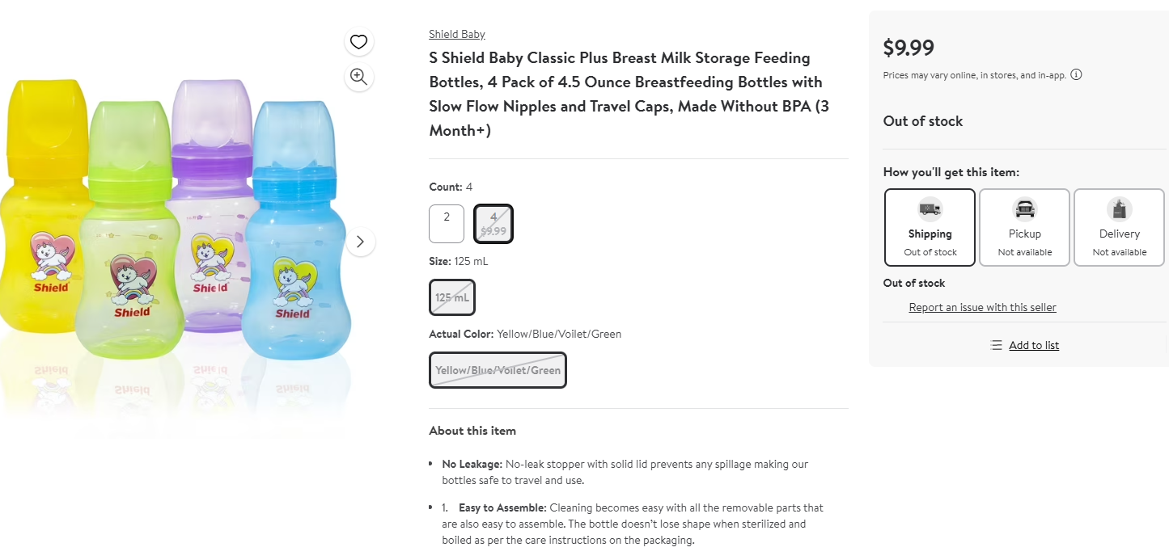The height and width of the screenshot is (560, 1169).
Task: Show next product image with arrow
Action: click(x=361, y=242)
